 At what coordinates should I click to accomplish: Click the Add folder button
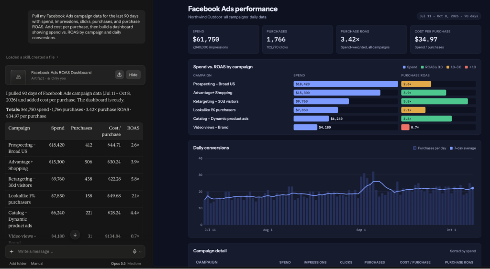[x=18, y=263]
